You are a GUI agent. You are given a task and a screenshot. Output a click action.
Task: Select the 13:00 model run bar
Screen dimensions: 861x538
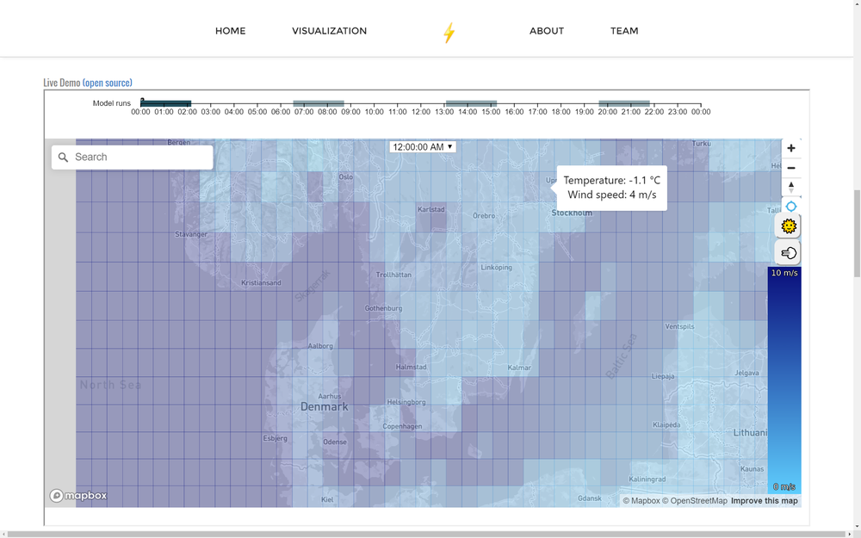pos(471,103)
